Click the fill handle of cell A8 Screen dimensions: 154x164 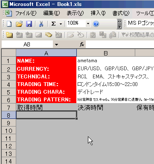[76, 118]
